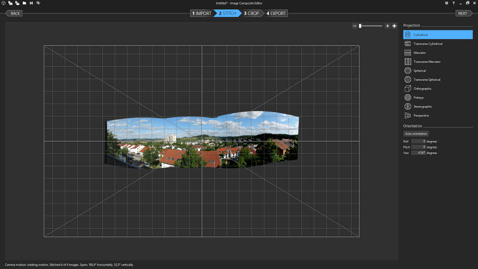478x269 pixels.
Task: Go to the 3 CROP step
Action: click(251, 13)
